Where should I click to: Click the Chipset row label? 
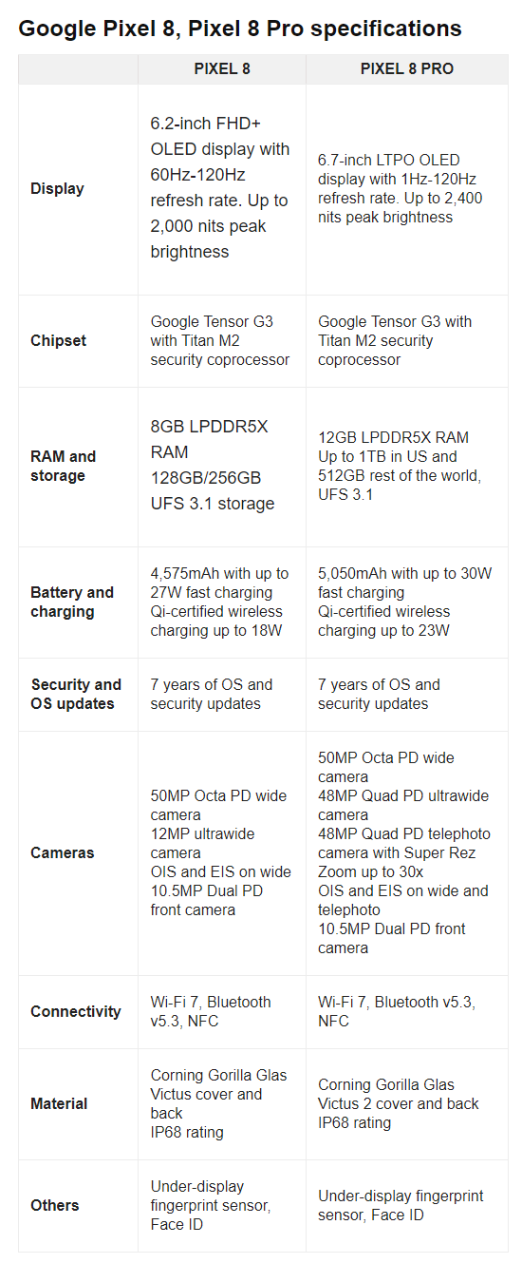pos(59,340)
